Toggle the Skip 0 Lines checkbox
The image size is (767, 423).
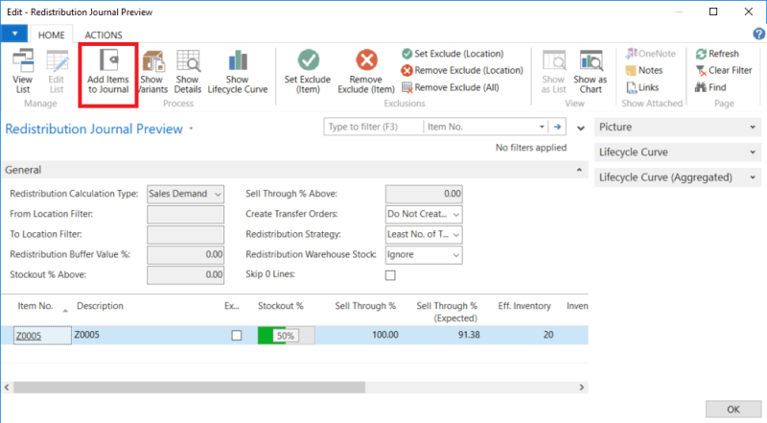click(390, 276)
